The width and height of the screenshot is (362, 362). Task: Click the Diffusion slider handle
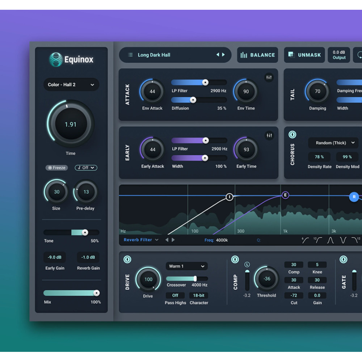tap(193, 100)
